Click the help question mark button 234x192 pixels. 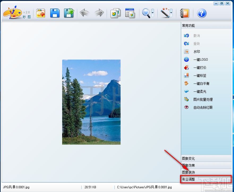coord(202,13)
